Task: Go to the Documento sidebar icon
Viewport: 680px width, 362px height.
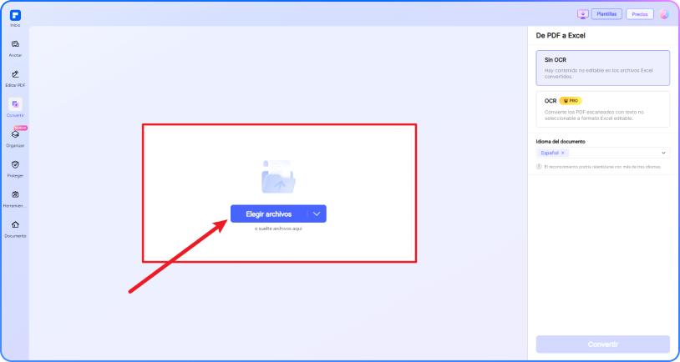Action: (15, 224)
